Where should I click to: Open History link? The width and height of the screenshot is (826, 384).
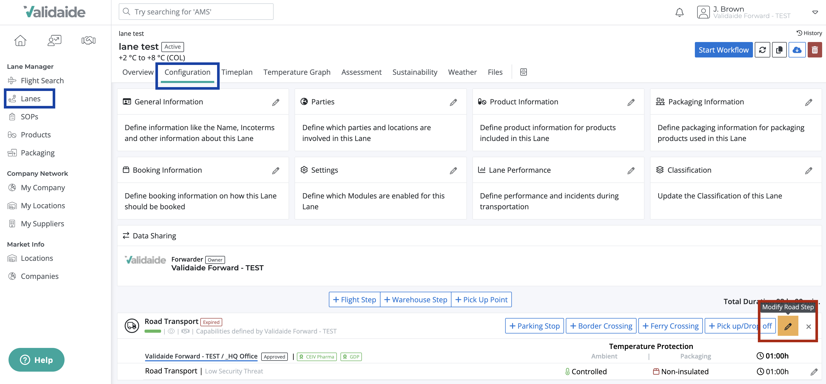click(x=809, y=33)
